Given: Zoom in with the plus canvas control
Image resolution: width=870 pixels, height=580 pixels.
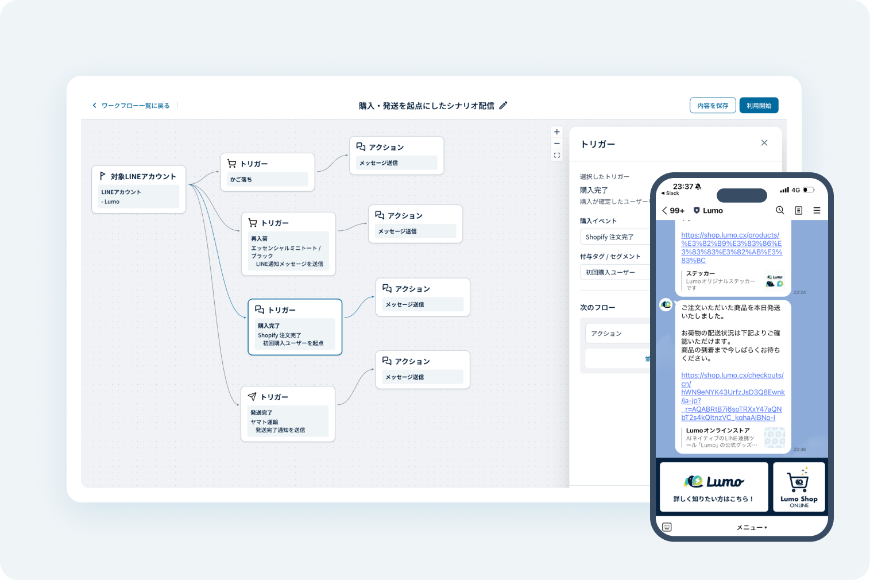Looking at the screenshot, I should (556, 132).
